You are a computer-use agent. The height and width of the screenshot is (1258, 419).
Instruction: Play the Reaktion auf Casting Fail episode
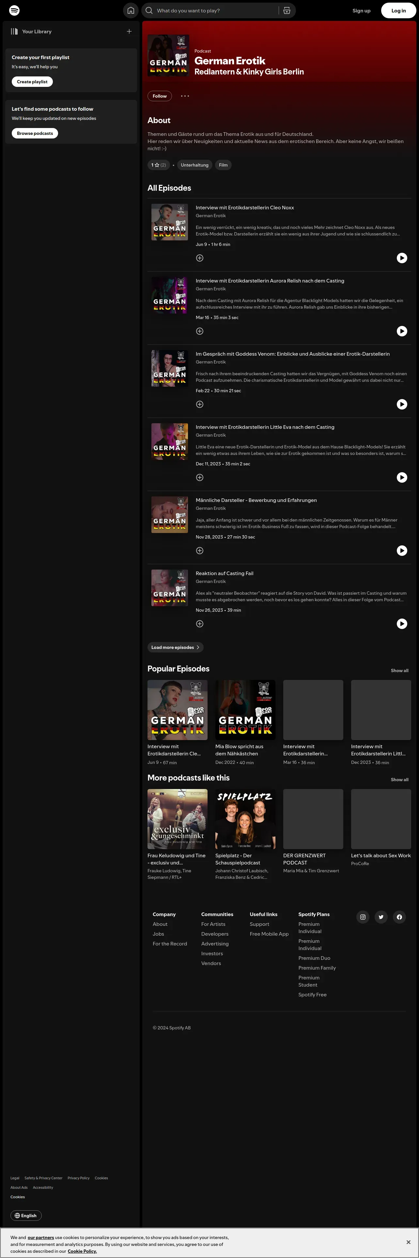(x=402, y=624)
